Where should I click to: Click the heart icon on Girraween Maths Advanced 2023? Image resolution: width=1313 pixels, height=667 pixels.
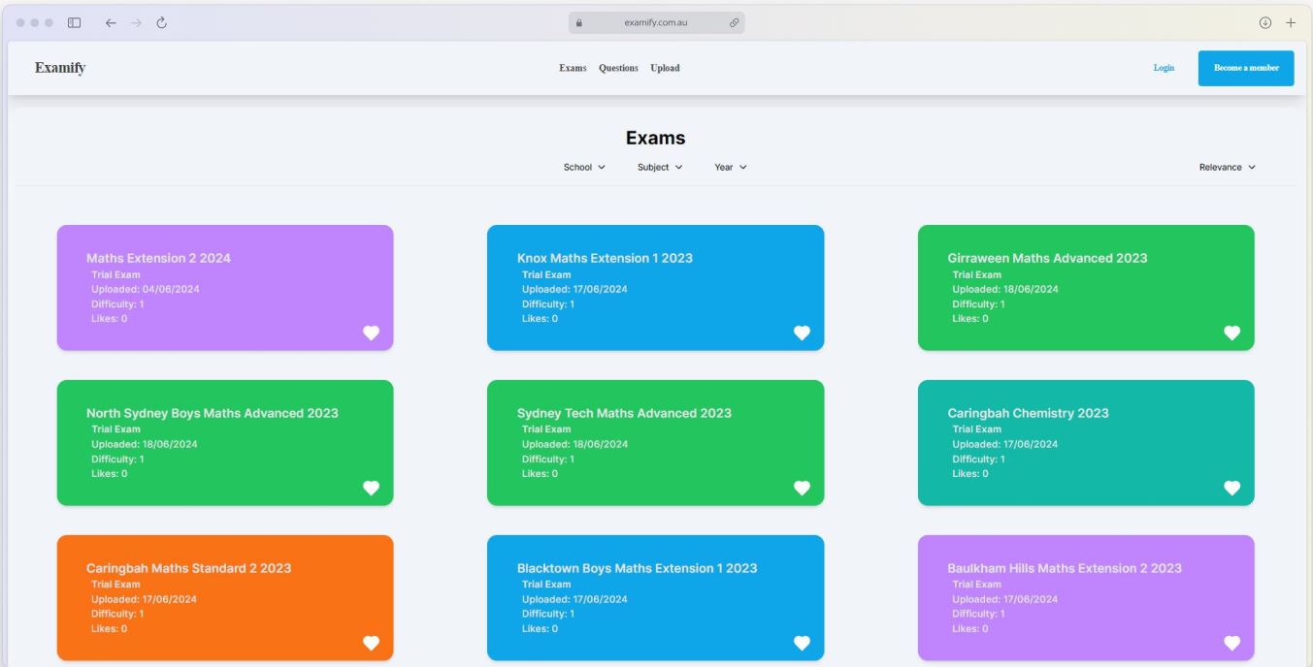click(1232, 333)
